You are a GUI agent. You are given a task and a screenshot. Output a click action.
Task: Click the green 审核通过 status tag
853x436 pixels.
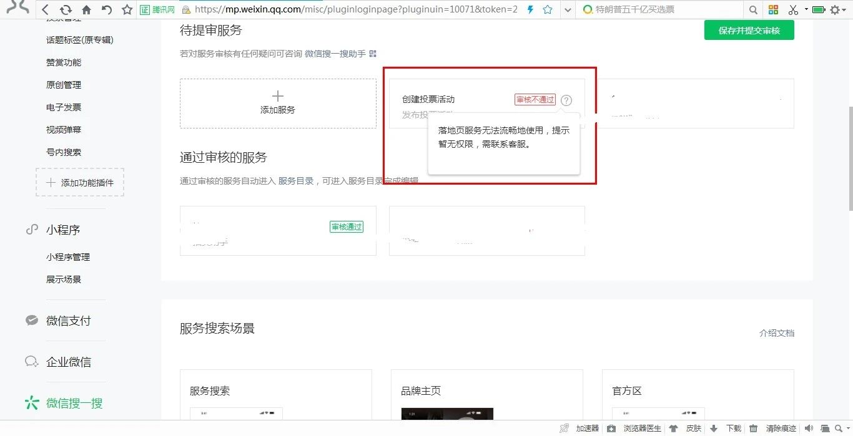[347, 227]
